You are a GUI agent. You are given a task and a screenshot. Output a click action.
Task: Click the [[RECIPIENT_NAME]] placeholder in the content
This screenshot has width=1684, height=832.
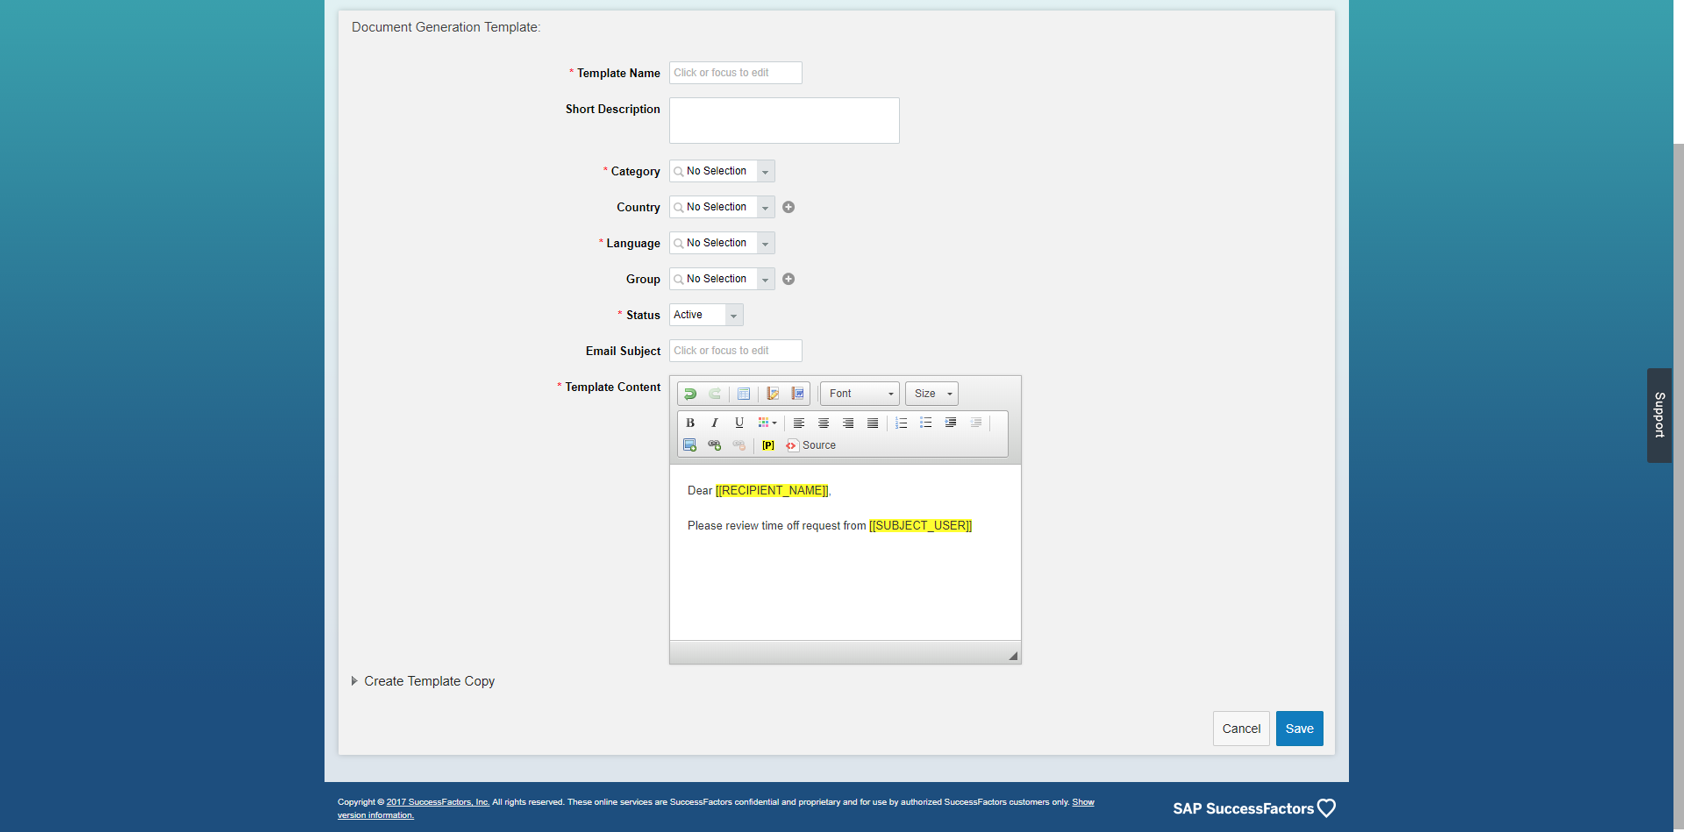[x=772, y=491]
